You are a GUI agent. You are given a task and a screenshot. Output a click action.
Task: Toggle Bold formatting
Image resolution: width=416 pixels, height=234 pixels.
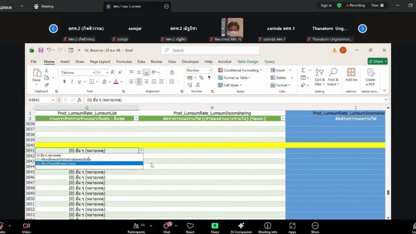[x=65, y=81]
